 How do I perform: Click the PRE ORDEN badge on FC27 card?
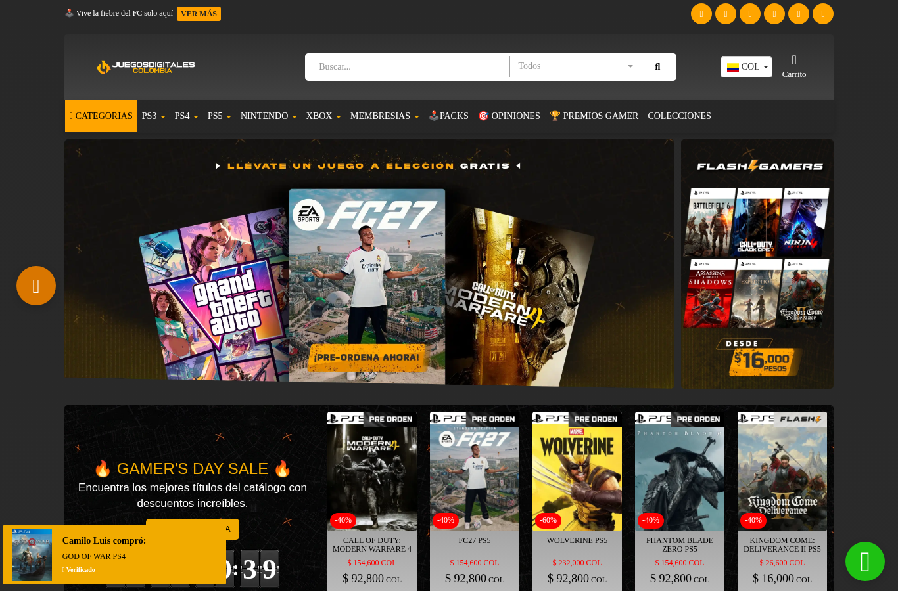coord(493,419)
